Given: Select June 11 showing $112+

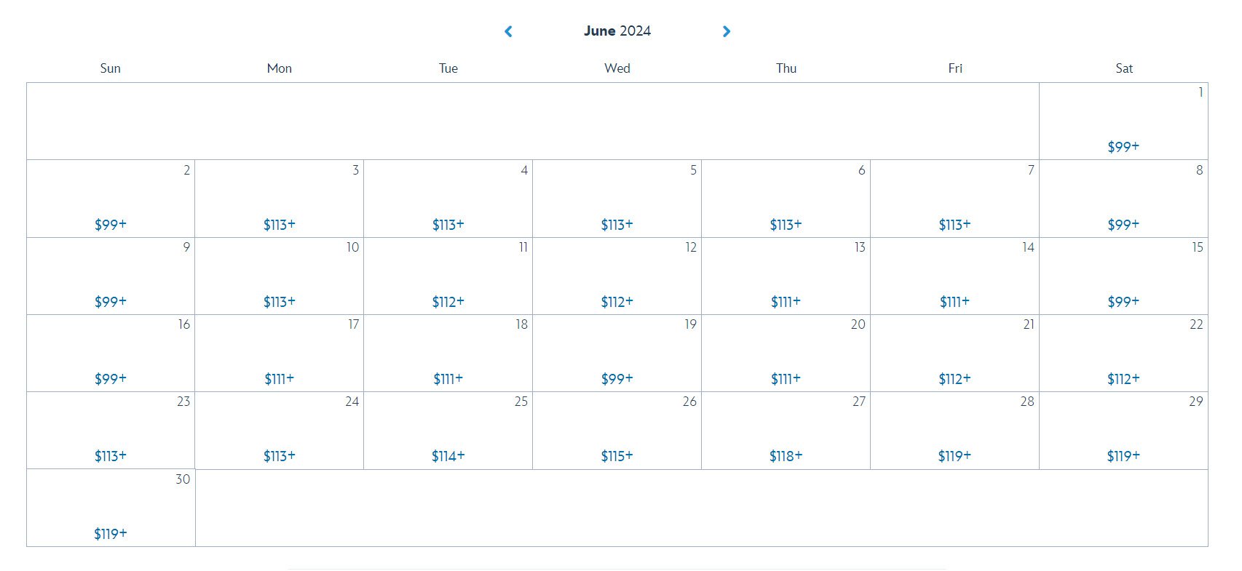Looking at the screenshot, I should (x=448, y=276).
